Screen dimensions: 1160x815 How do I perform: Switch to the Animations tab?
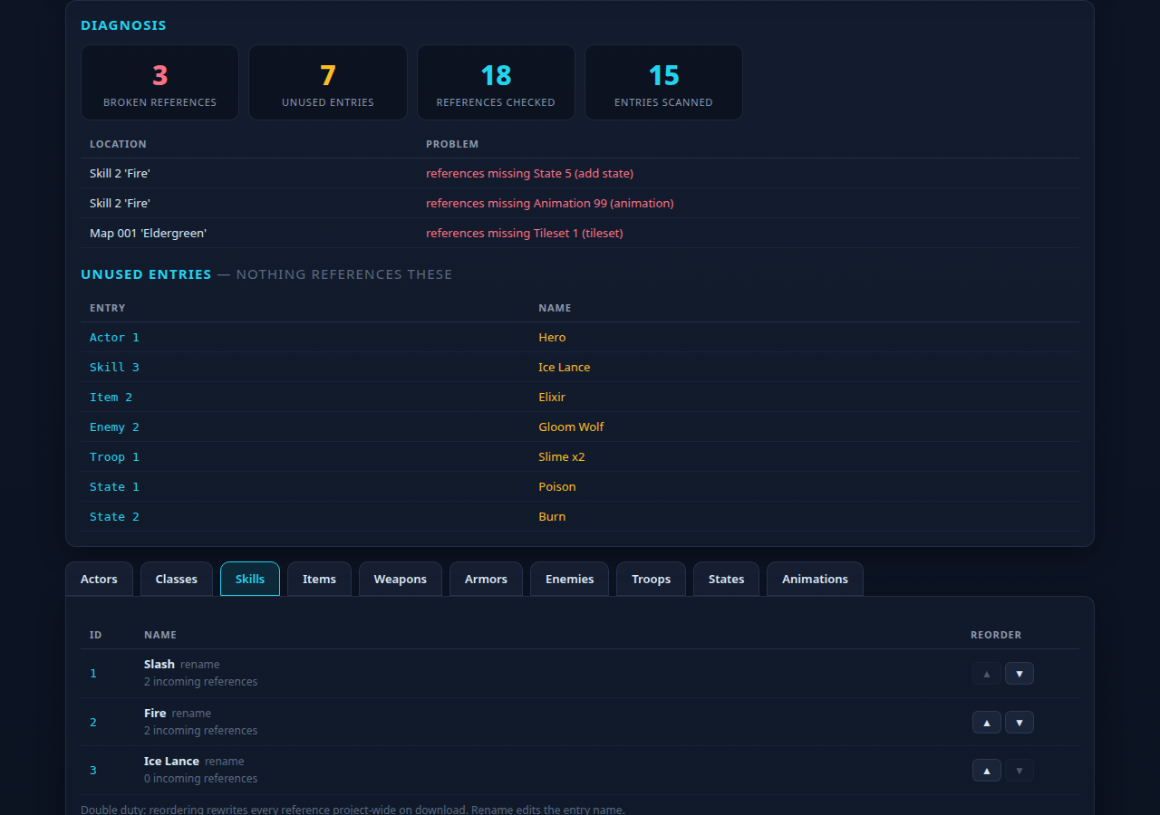816,580
